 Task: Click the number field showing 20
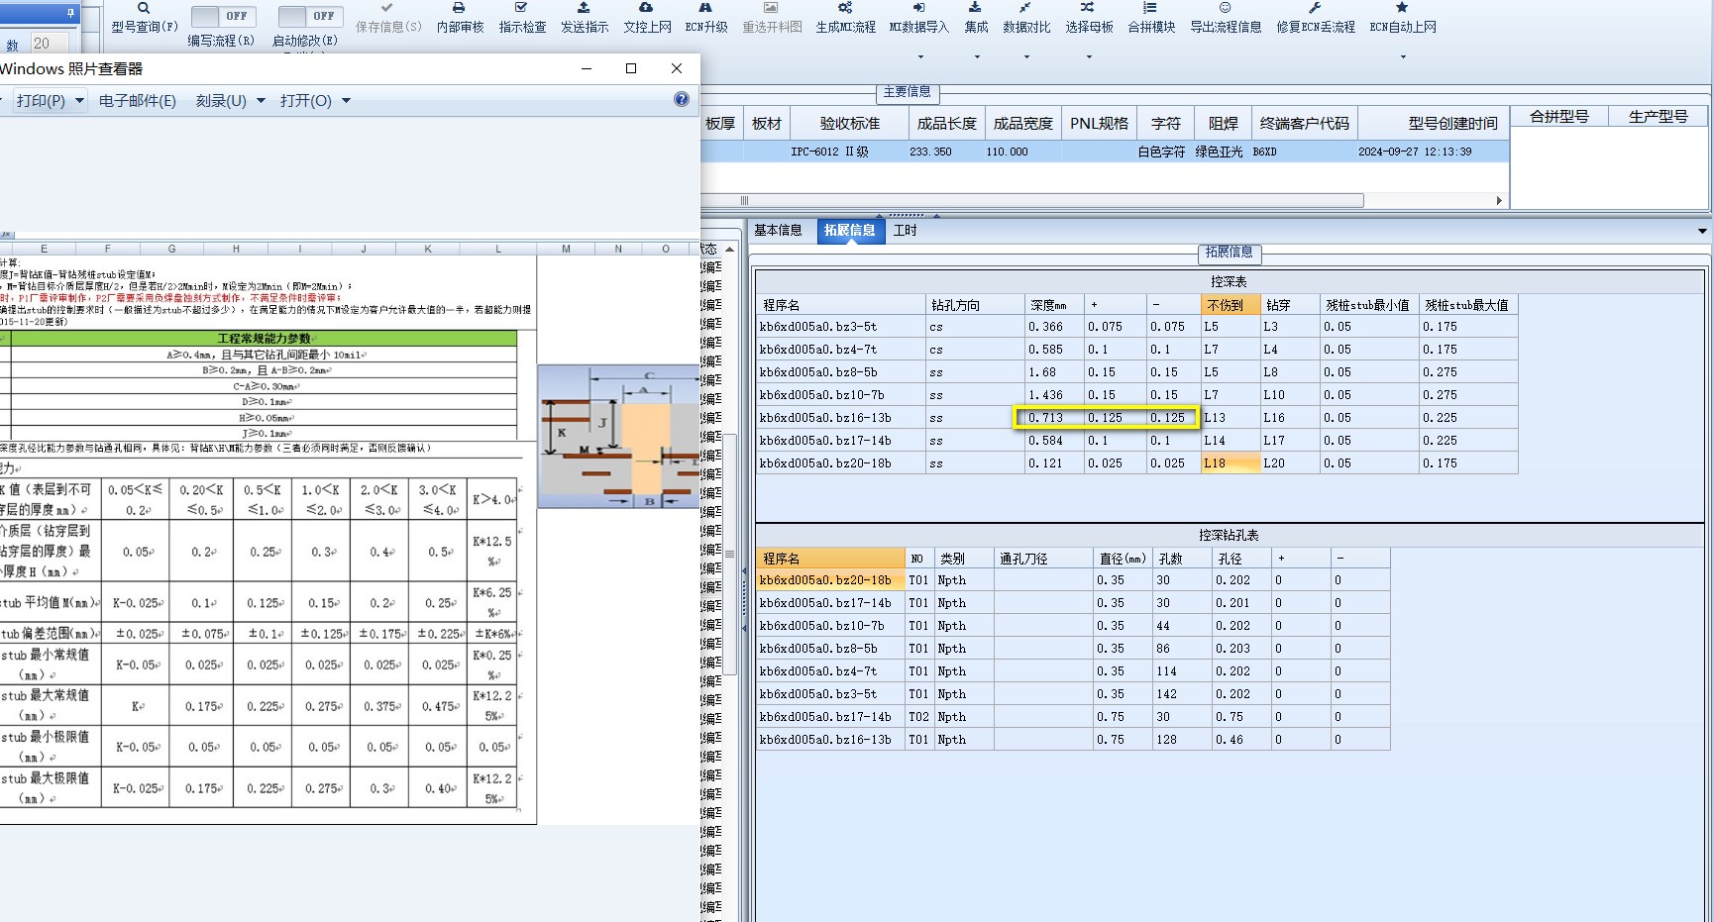click(x=49, y=44)
